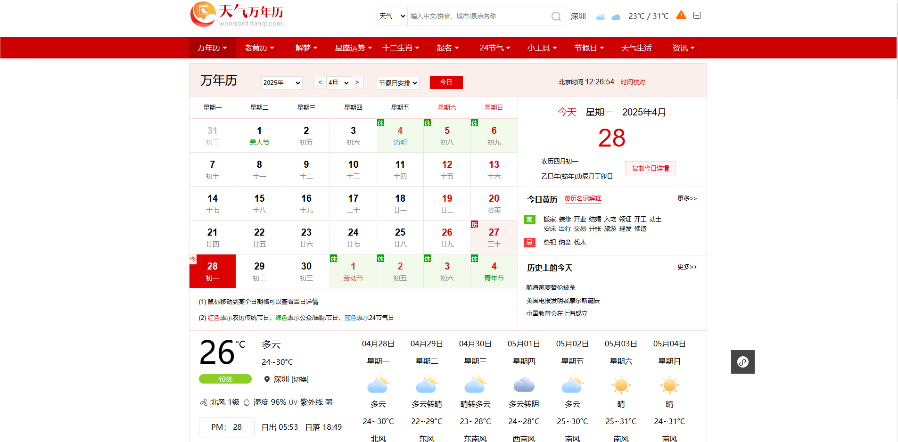Click the add city plus icon
Screen dimensions: 898x442
697,16
